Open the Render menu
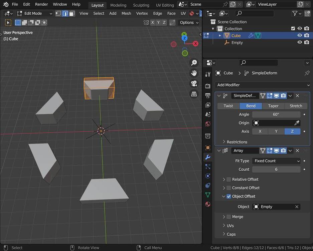 pyautogui.click(x=41, y=4)
